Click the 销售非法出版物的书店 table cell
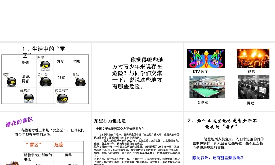Viewport: 275px width, 165px height. point(38,157)
